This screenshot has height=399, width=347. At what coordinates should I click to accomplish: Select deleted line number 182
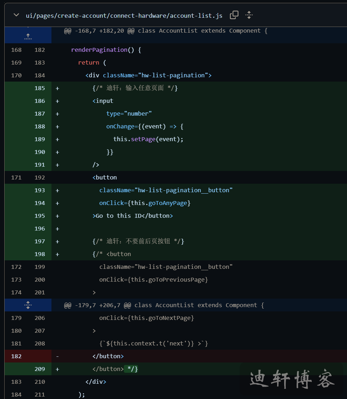16,356
